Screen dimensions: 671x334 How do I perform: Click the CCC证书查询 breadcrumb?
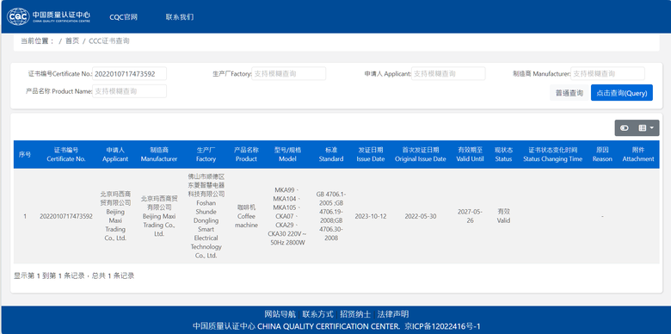108,41
